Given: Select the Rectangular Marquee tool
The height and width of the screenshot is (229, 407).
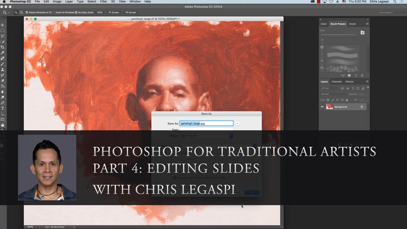Looking at the screenshot, I should [3, 31].
